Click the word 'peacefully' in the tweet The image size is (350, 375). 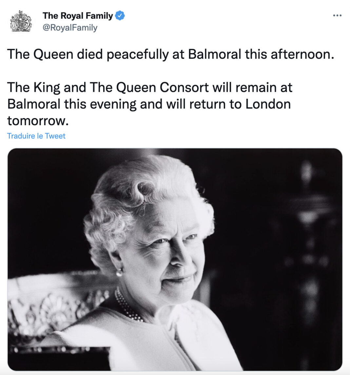pos(137,55)
